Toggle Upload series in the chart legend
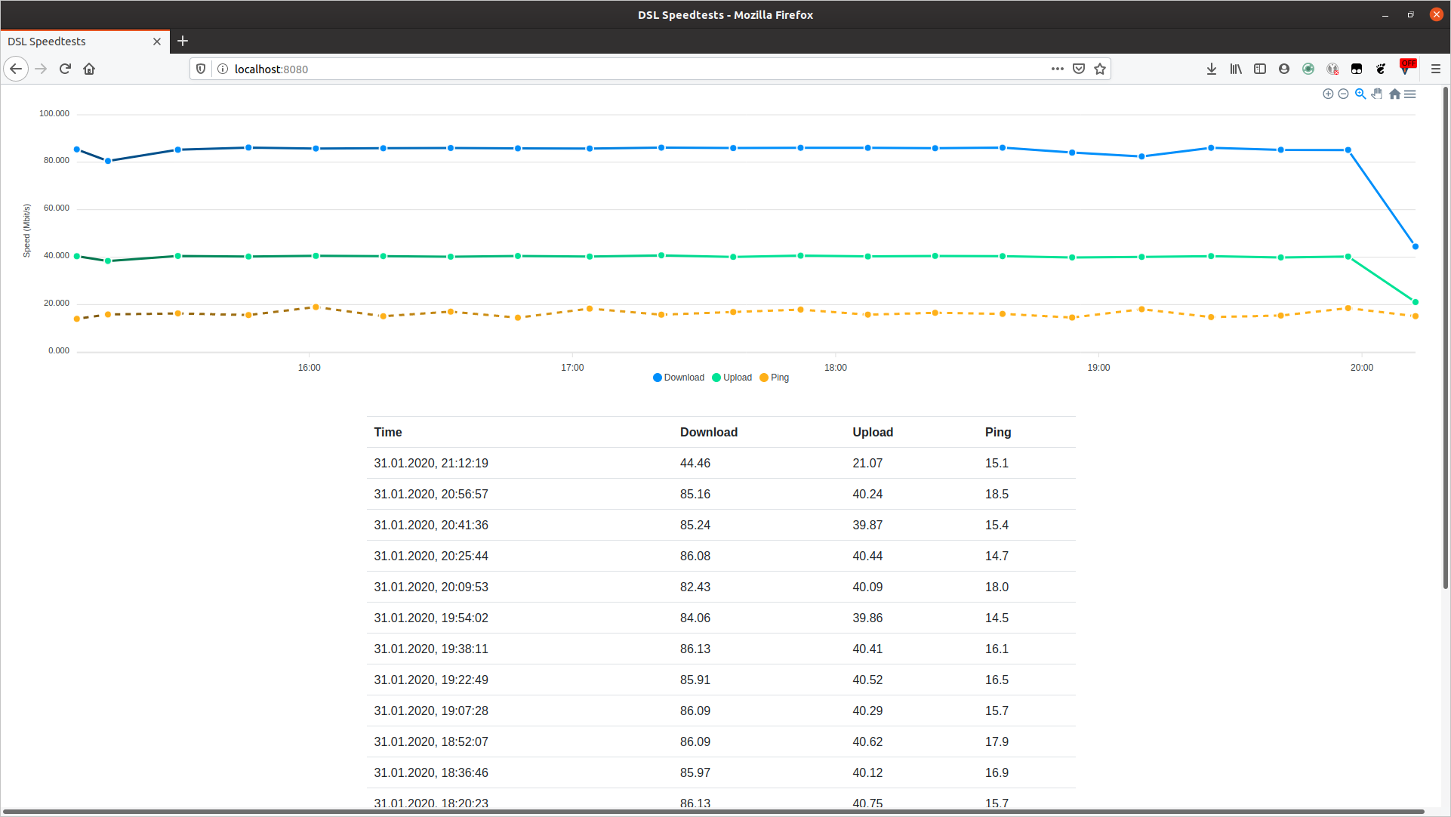1451x817 pixels. (x=732, y=378)
